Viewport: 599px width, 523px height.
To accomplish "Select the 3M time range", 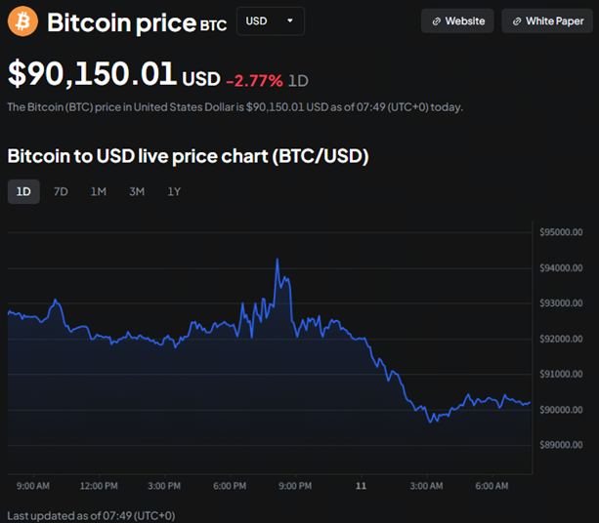I will pyautogui.click(x=137, y=191).
